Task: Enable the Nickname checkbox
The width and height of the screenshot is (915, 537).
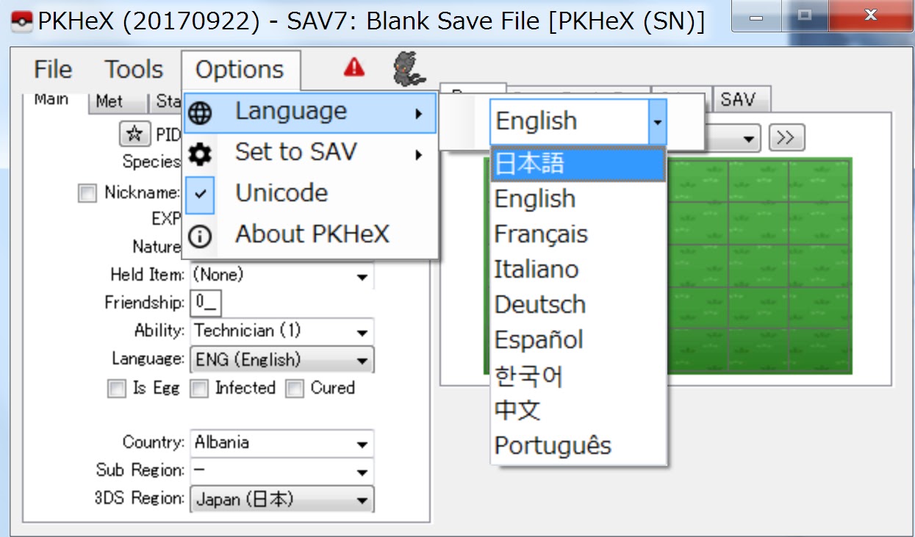Action: (87, 193)
